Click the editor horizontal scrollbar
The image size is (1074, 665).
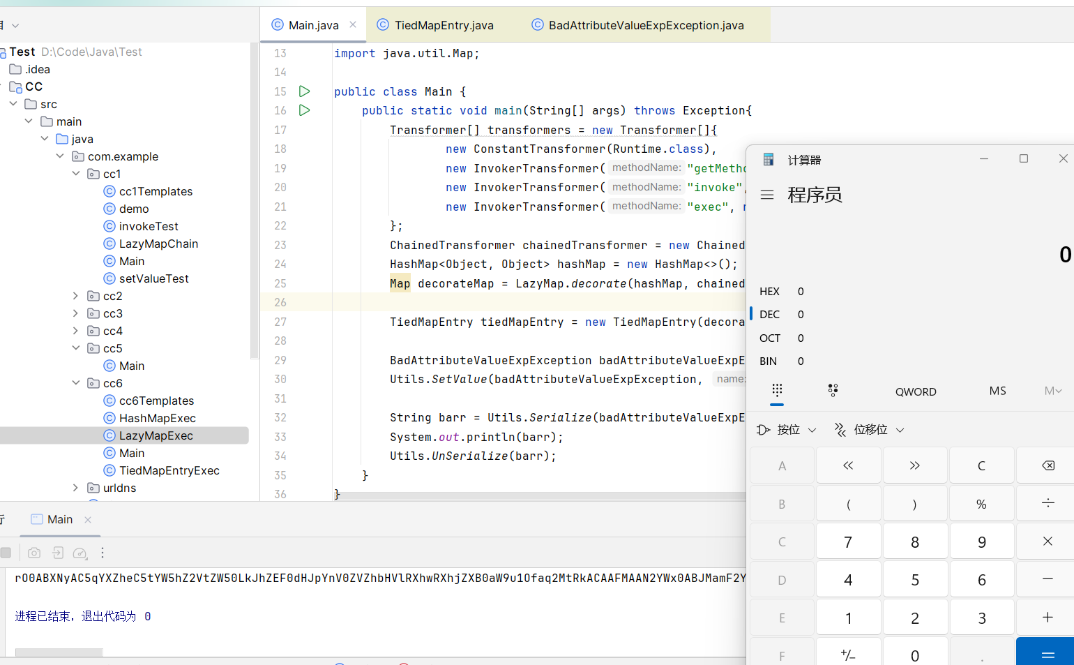[541, 496]
